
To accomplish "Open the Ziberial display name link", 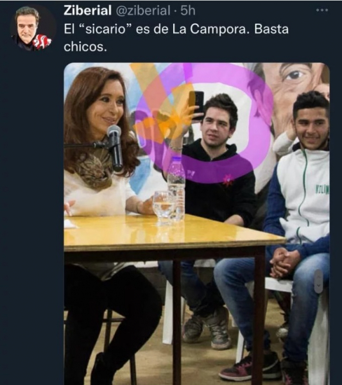I will pos(87,10).
